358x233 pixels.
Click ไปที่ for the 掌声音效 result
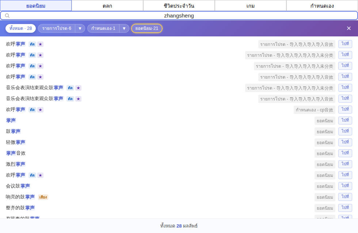345,153
